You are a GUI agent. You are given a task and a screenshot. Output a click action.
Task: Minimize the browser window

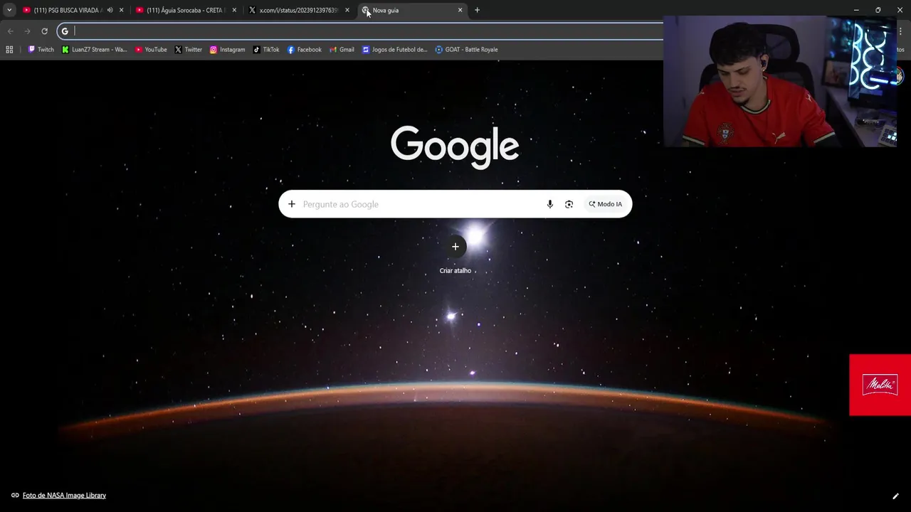point(855,10)
